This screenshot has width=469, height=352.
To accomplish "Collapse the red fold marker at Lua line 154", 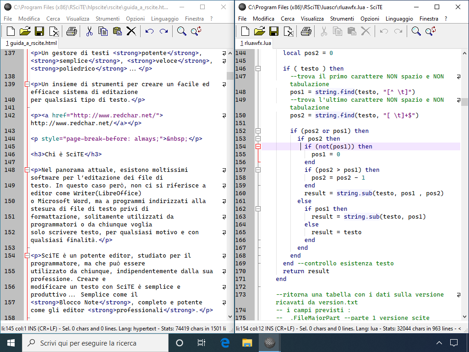I will coord(258,147).
